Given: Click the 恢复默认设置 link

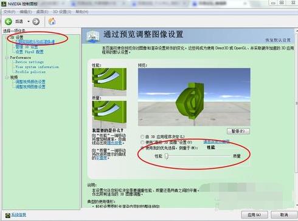Looking at the screenshot, I should click(278, 40).
